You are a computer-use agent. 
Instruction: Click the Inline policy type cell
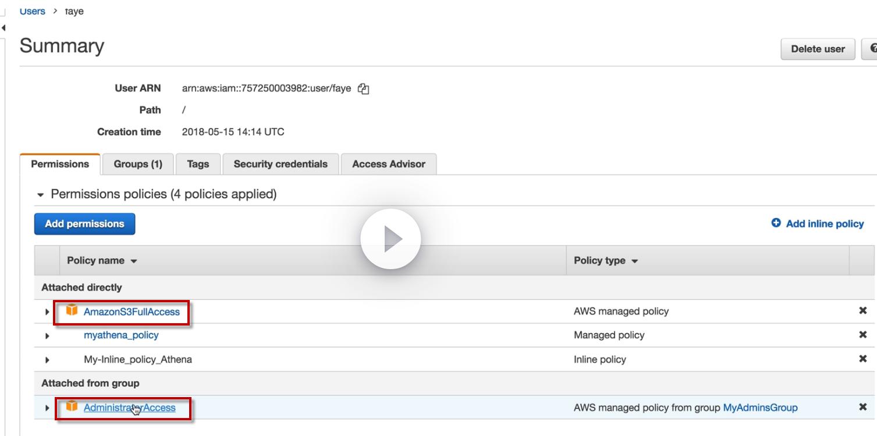point(600,359)
